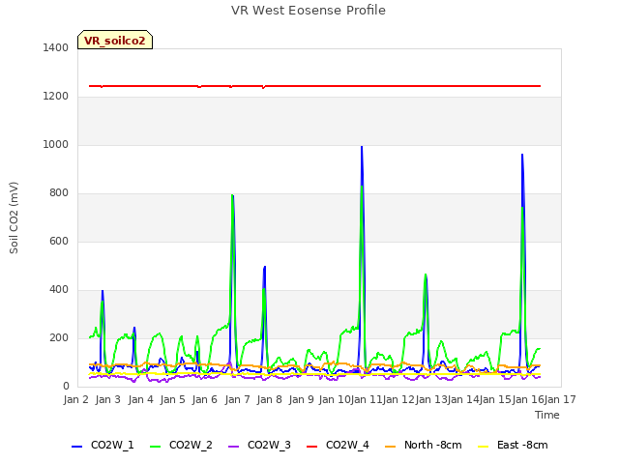Click the blue peak near 1000 on Jan 11
The image size is (619, 464).
click(x=362, y=147)
